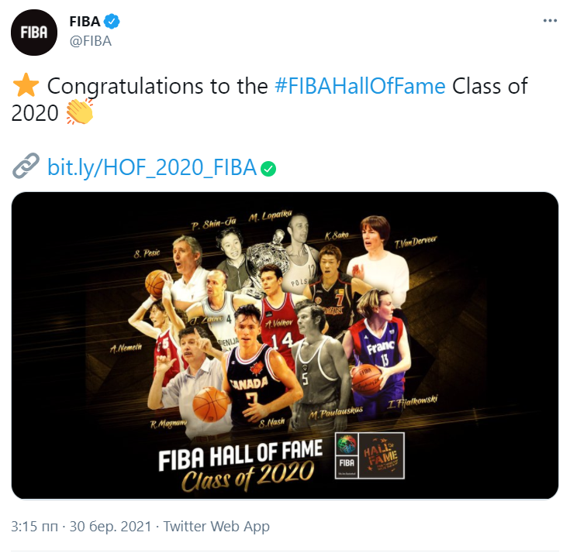The width and height of the screenshot is (570, 553).
Task: Follow the bit.ly/HOF_2020_FIBA link
Action: 152,167
